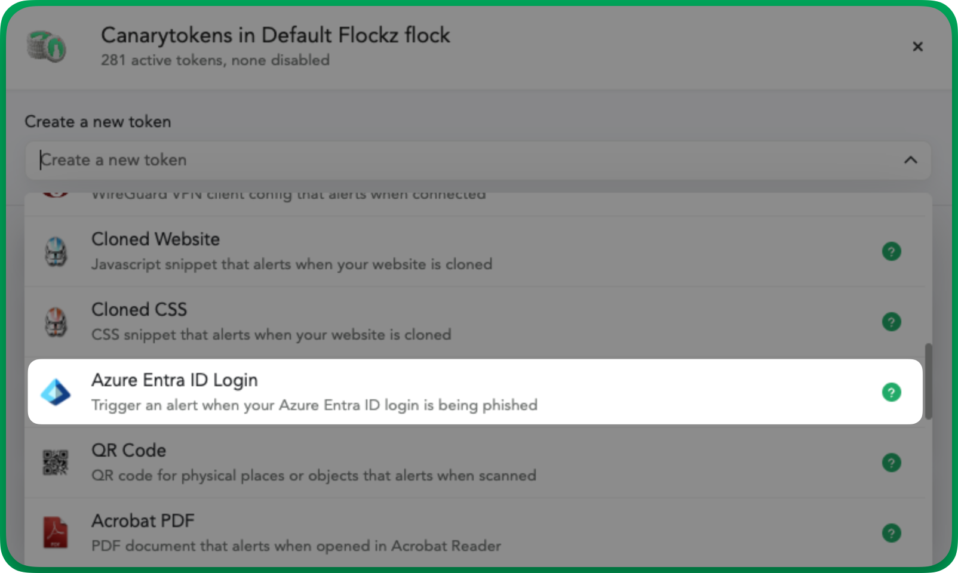The width and height of the screenshot is (958, 573).
Task: Select the QR Code token option
Action: pyautogui.click(x=475, y=463)
